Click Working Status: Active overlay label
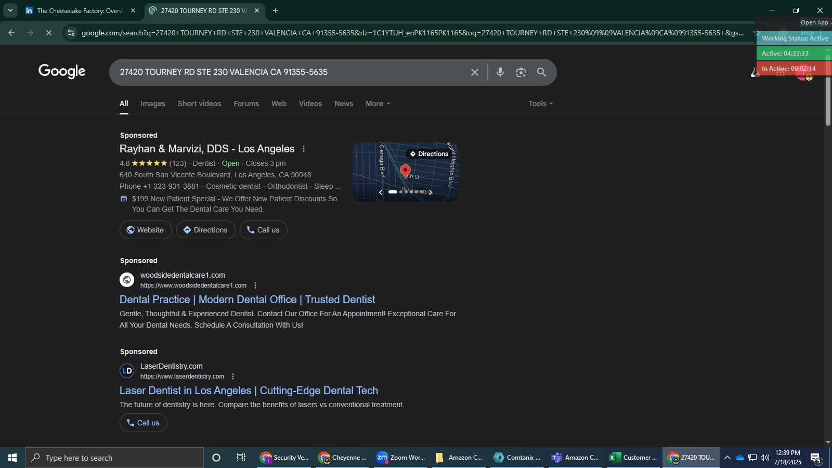Screen dimensions: 832x468 [795, 38]
